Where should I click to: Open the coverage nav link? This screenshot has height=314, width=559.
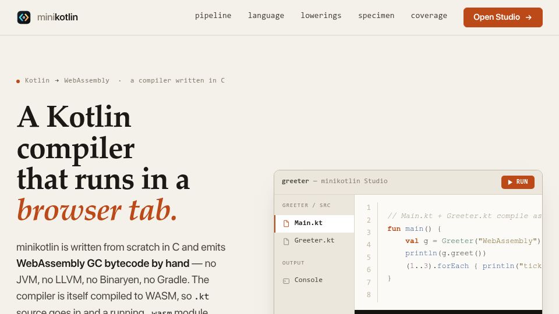429,16
